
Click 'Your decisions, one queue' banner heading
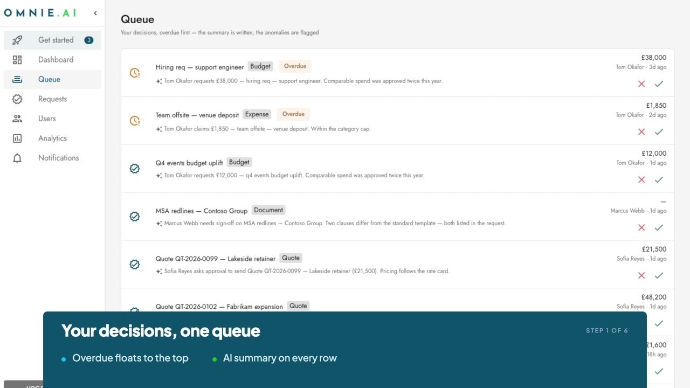pyautogui.click(x=161, y=331)
